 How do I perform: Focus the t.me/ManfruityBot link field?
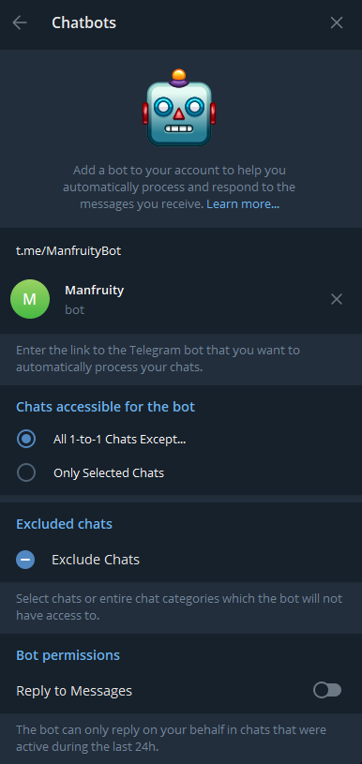pyautogui.click(x=181, y=251)
